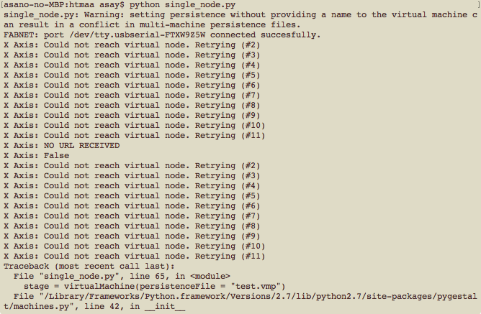Click the 'virtualMachine(persistenceFile' code line
This screenshot has width=481, height=314.
point(155,287)
